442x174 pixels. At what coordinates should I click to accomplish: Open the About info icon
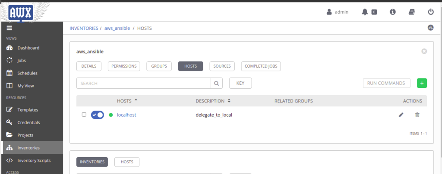pyautogui.click(x=393, y=12)
